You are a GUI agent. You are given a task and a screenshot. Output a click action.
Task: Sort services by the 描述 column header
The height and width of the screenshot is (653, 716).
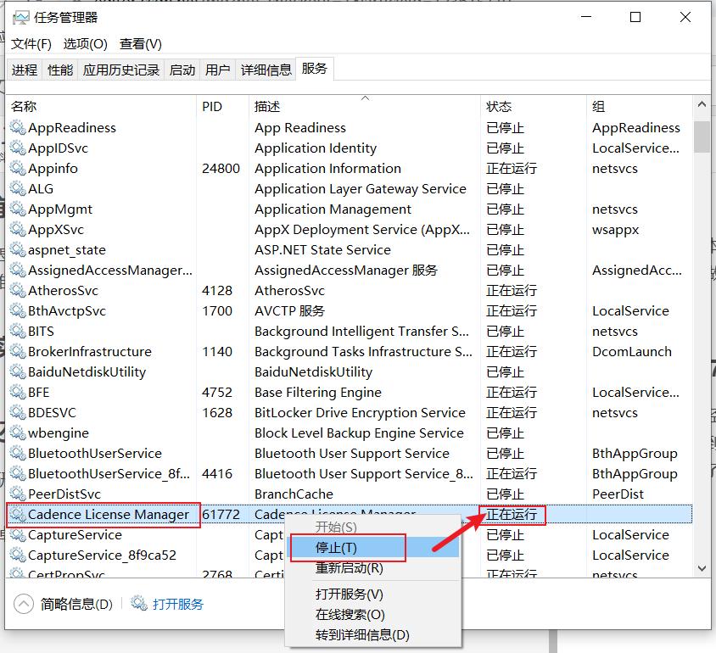(365, 106)
